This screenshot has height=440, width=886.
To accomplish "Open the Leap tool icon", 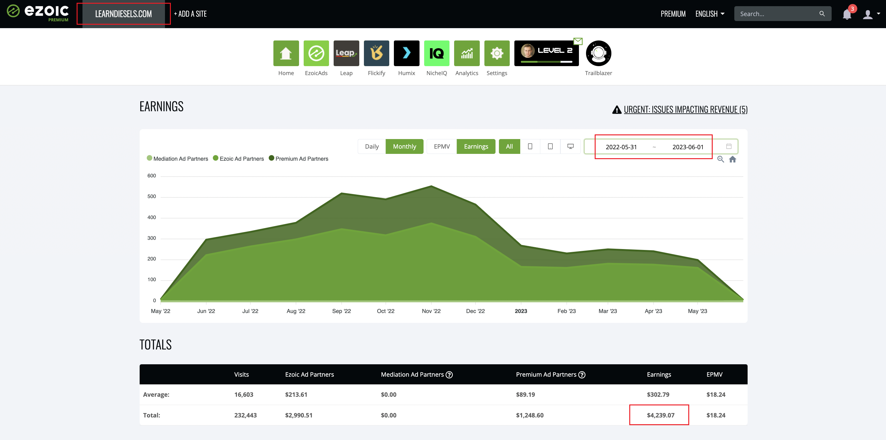I will [x=346, y=53].
